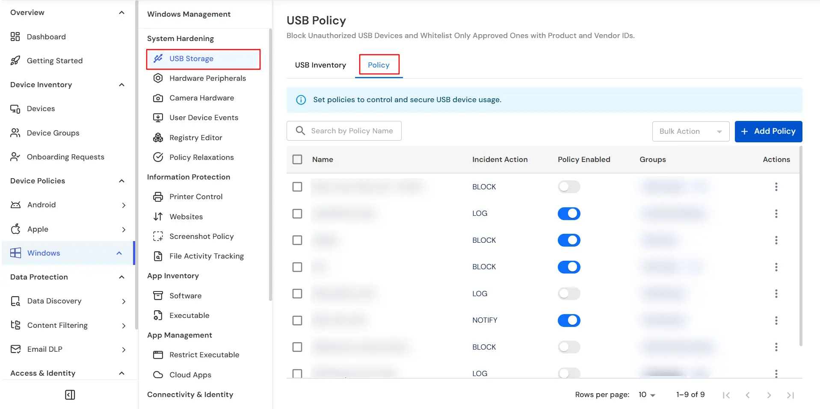Select the Screenshot Policy icon
Image resolution: width=820 pixels, height=409 pixels.
coord(158,236)
